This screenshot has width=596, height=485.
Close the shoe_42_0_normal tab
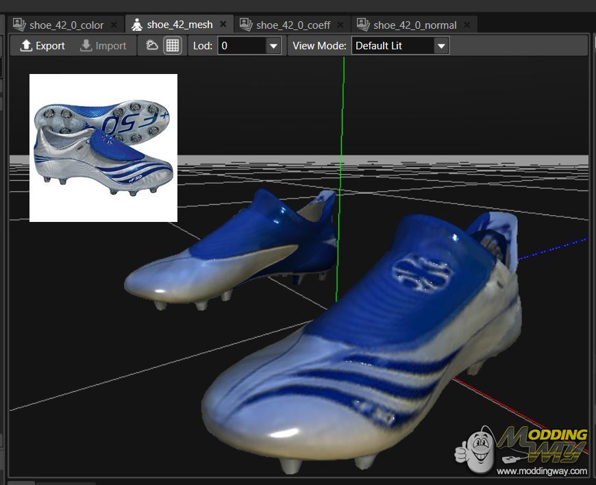click(467, 25)
